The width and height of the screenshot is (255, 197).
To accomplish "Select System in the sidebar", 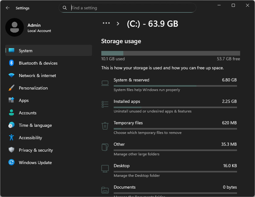I will [49, 51].
